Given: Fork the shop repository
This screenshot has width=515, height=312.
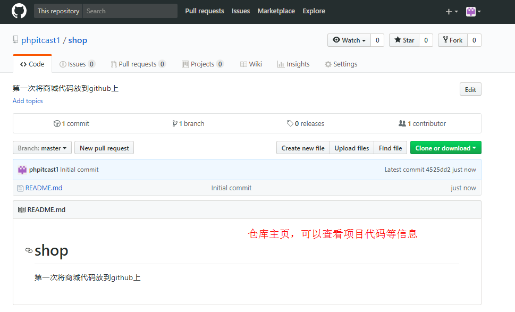Looking at the screenshot, I should point(452,40).
